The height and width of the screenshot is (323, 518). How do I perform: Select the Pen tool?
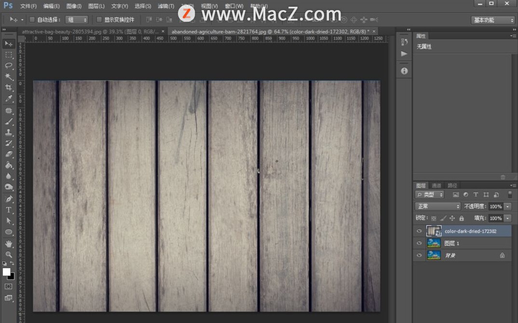click(9, 199)
